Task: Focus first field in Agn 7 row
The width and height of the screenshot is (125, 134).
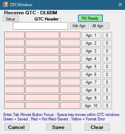Action: click(14, 82)
